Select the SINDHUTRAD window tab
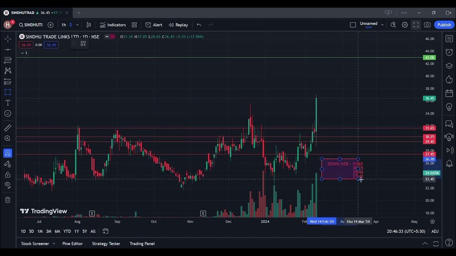This screenshot has height=256, width=456. 36,13
